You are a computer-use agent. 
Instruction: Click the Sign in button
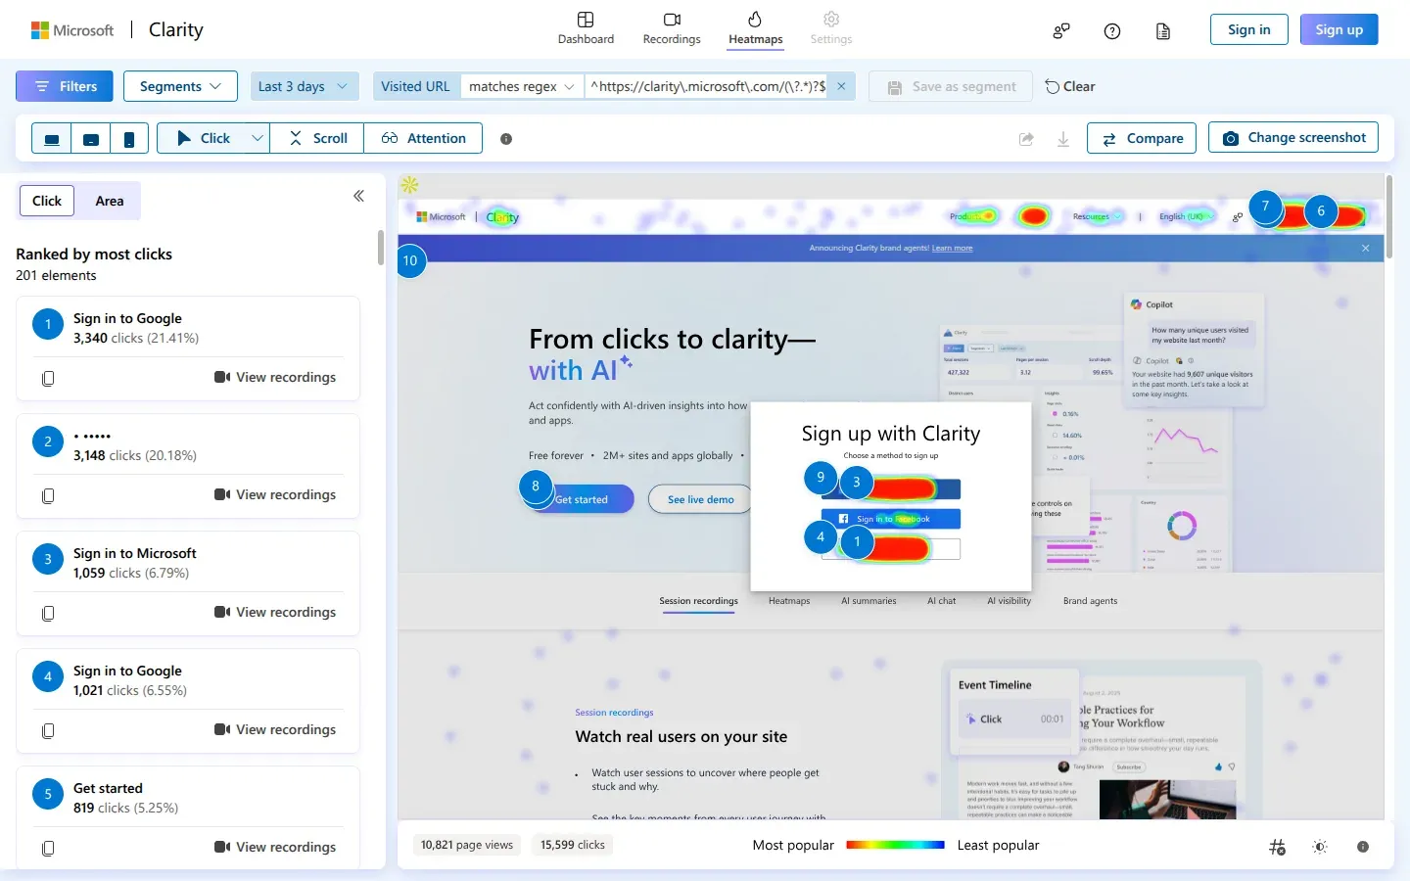(1248, 29)
